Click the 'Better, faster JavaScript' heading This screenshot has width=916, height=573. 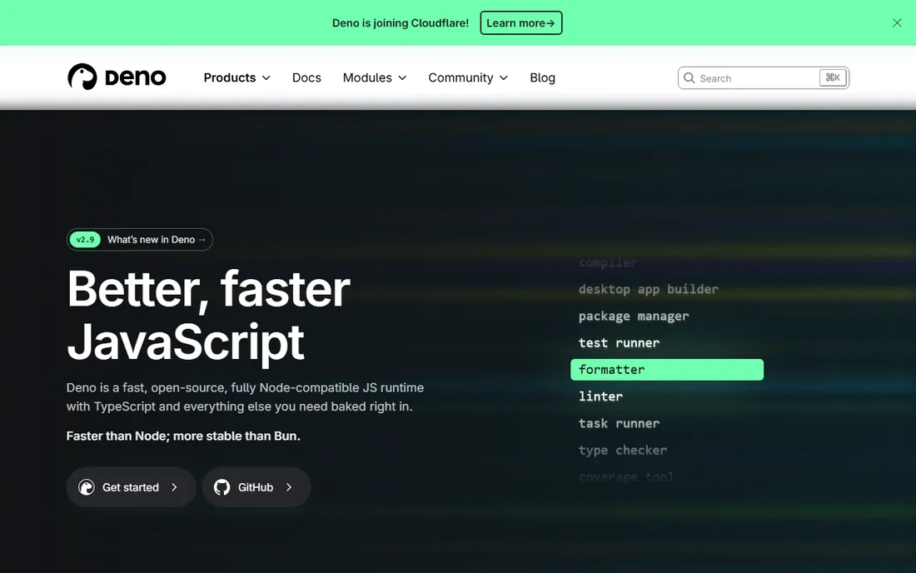[x=208, y=316]
